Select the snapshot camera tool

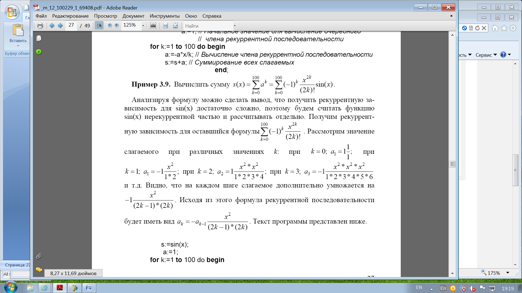(153, 26)
